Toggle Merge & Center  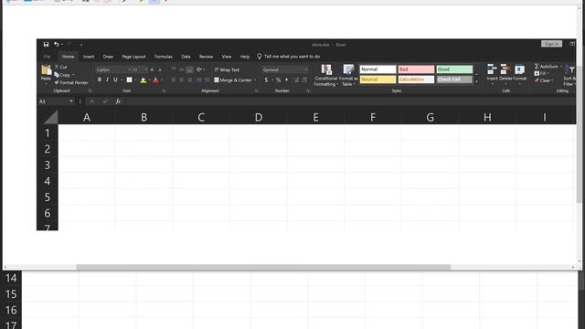tap(233, 80)
